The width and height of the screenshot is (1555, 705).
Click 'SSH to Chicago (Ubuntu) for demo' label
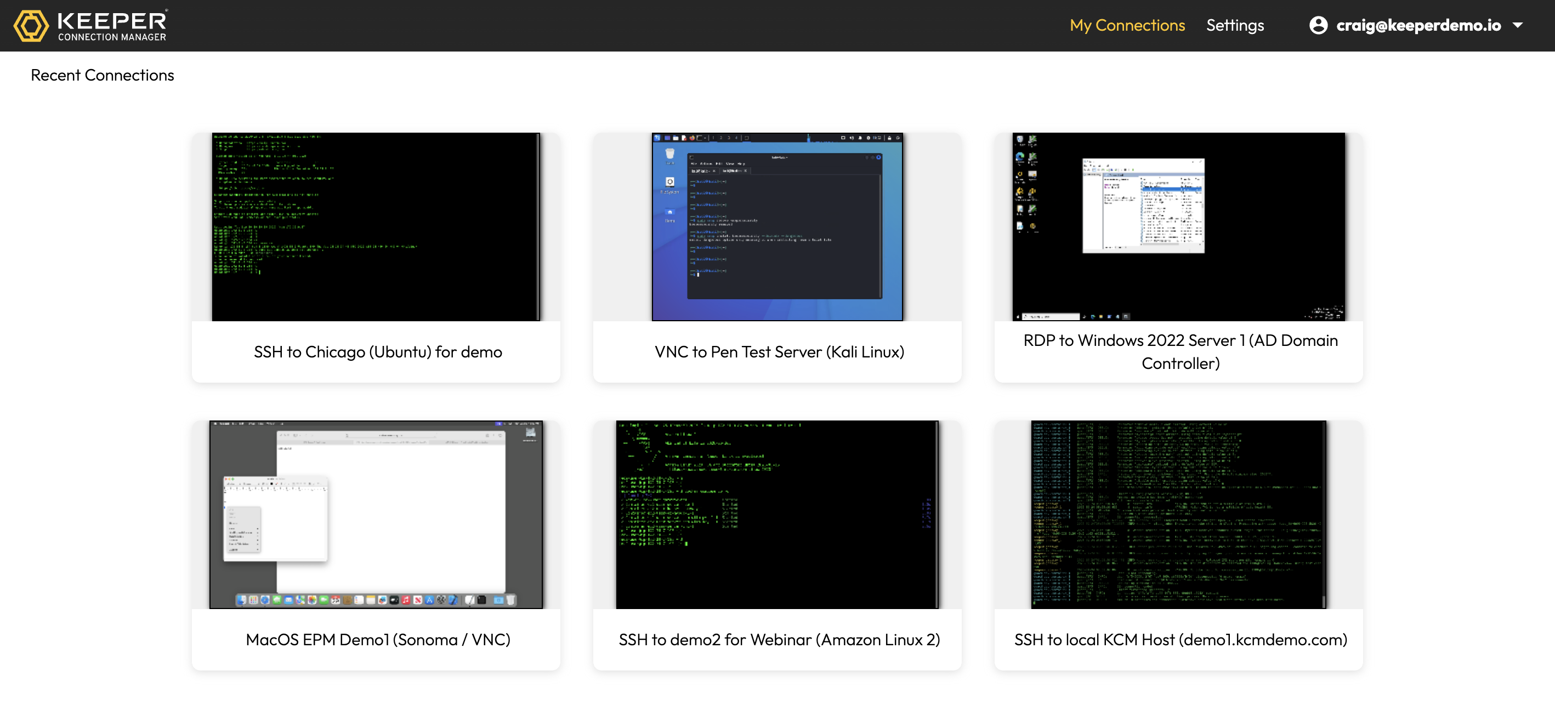click(x=377, y=352)
